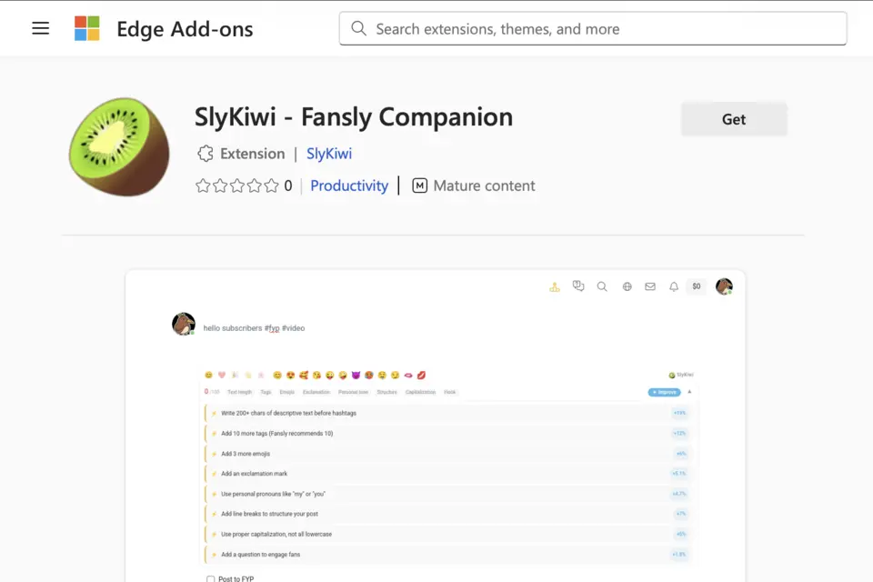This screenshot has height=582, width=873.
Task: Click the Search extensions, themes, and more field
Action: (593, 28)
